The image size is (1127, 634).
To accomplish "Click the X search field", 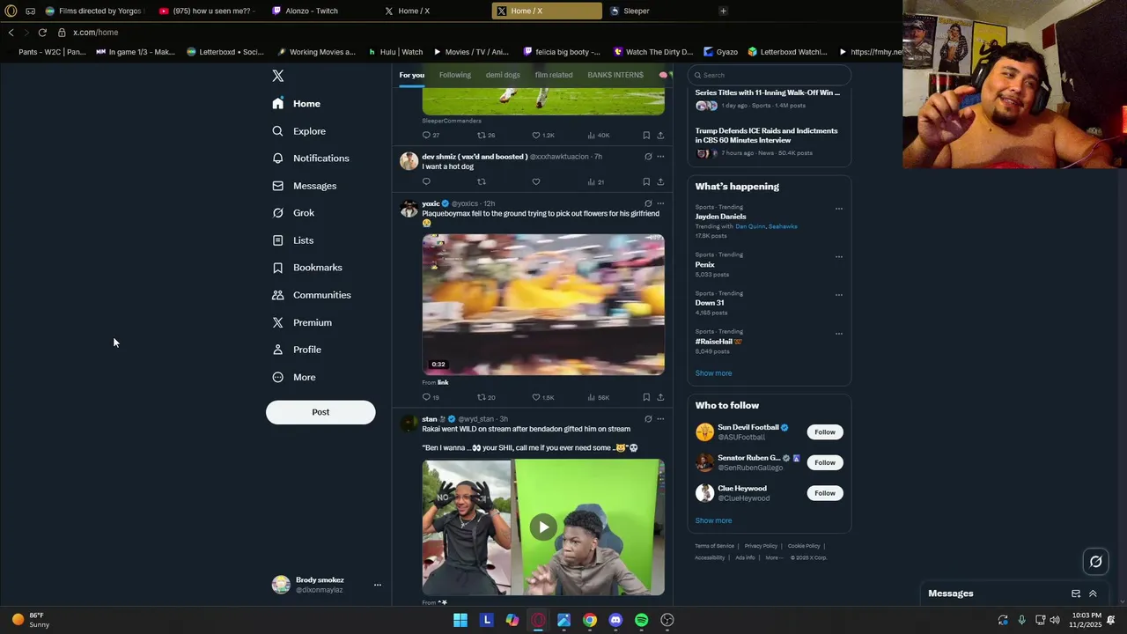I will click(x=770, y=75).
